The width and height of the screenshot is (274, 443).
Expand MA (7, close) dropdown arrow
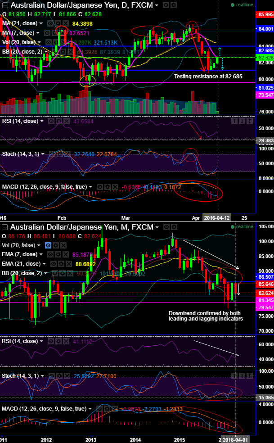[38, 33]
